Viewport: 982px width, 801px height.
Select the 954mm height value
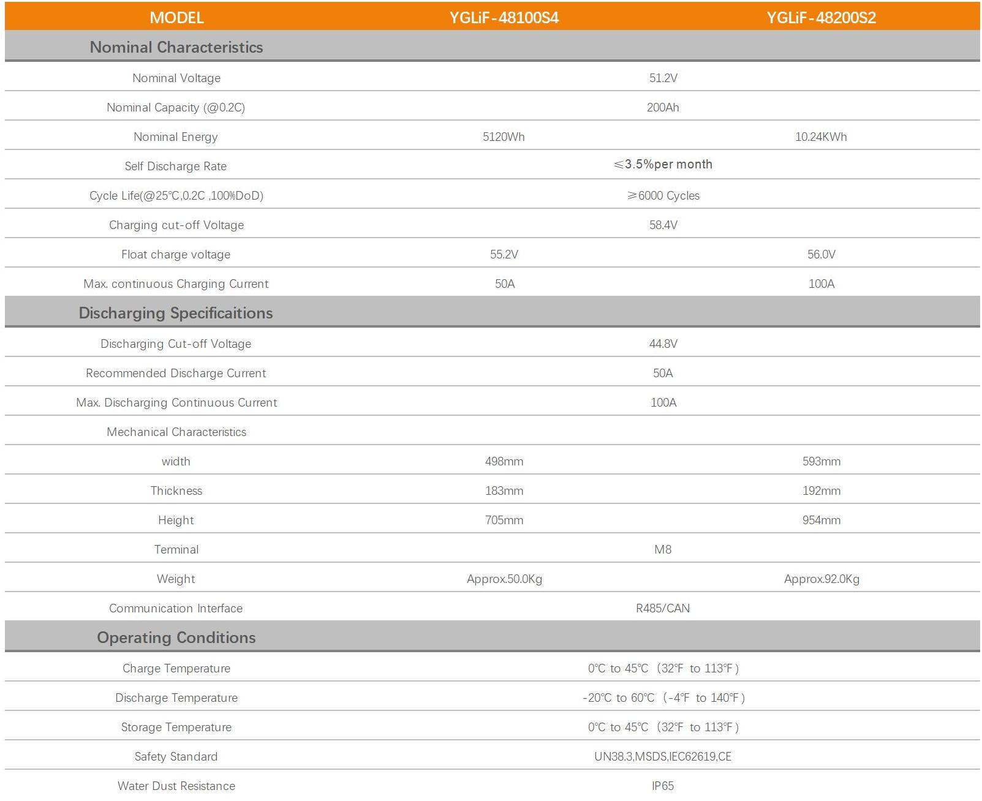click(x=821, y=520)
